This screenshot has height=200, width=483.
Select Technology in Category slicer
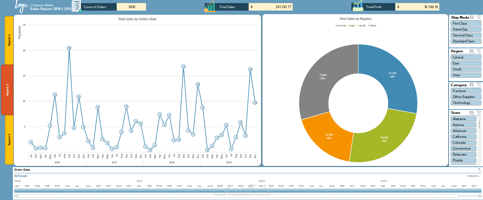click(466, 103)
